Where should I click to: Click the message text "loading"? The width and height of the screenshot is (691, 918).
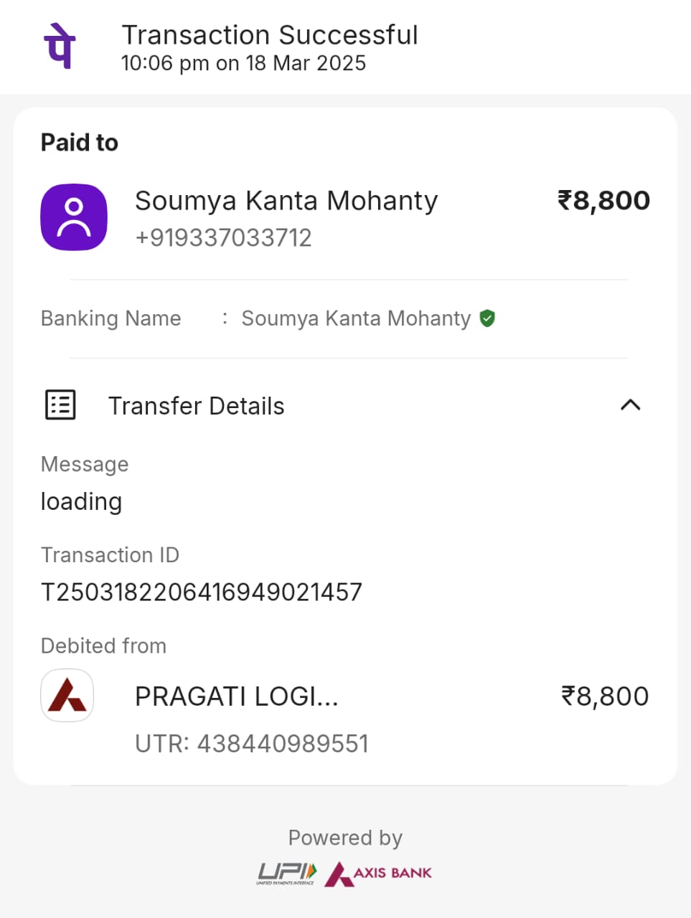(x=81, y=501)
